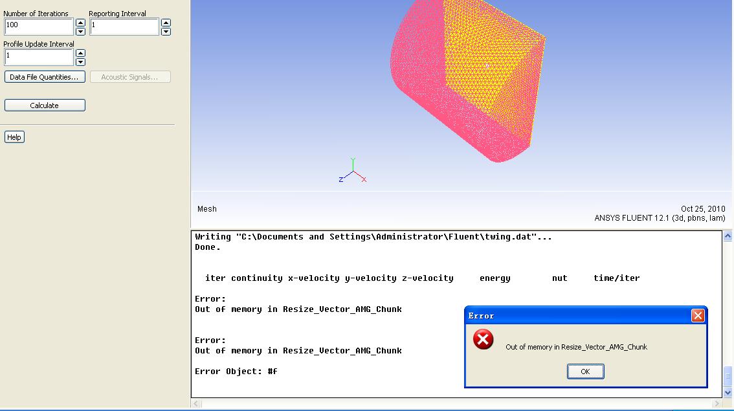Click the red error icon in dialog

coord(483,339)
